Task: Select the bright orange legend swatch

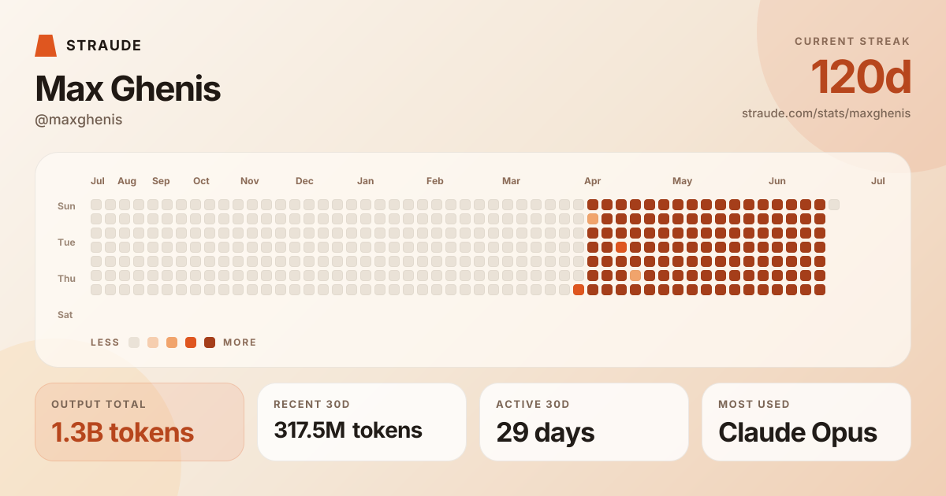Action: [191, 342]
